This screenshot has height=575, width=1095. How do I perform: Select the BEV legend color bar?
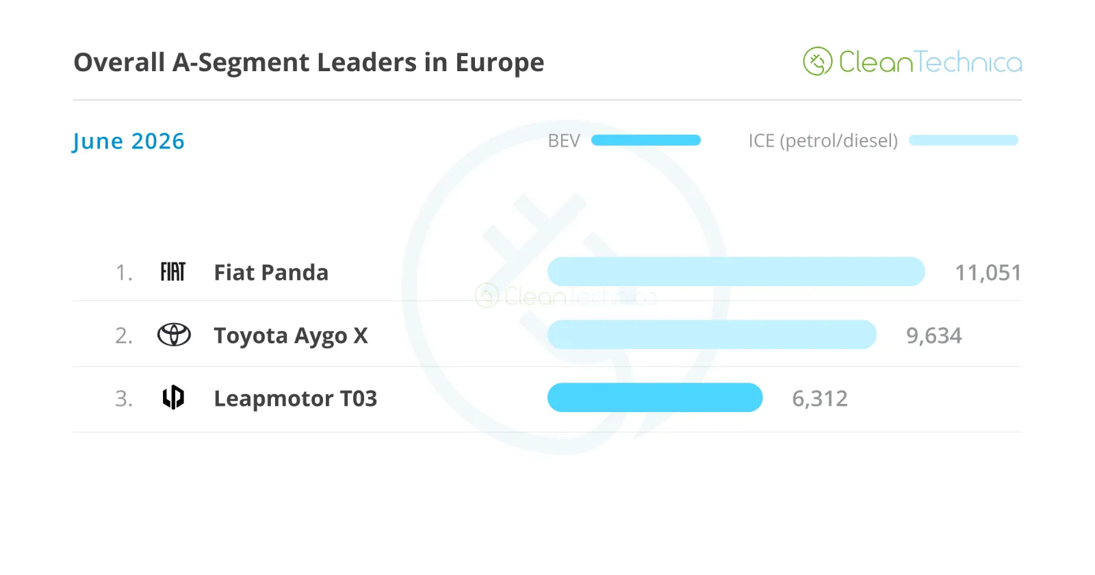[x=646, y=140]
